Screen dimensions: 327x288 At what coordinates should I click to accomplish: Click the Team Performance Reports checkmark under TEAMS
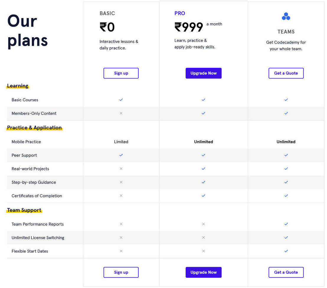(286, 224)
